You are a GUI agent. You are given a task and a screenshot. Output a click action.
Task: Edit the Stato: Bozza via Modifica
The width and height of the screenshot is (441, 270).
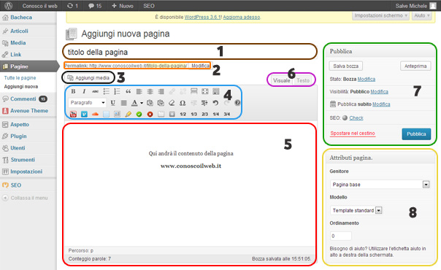[x=367, y=80]
